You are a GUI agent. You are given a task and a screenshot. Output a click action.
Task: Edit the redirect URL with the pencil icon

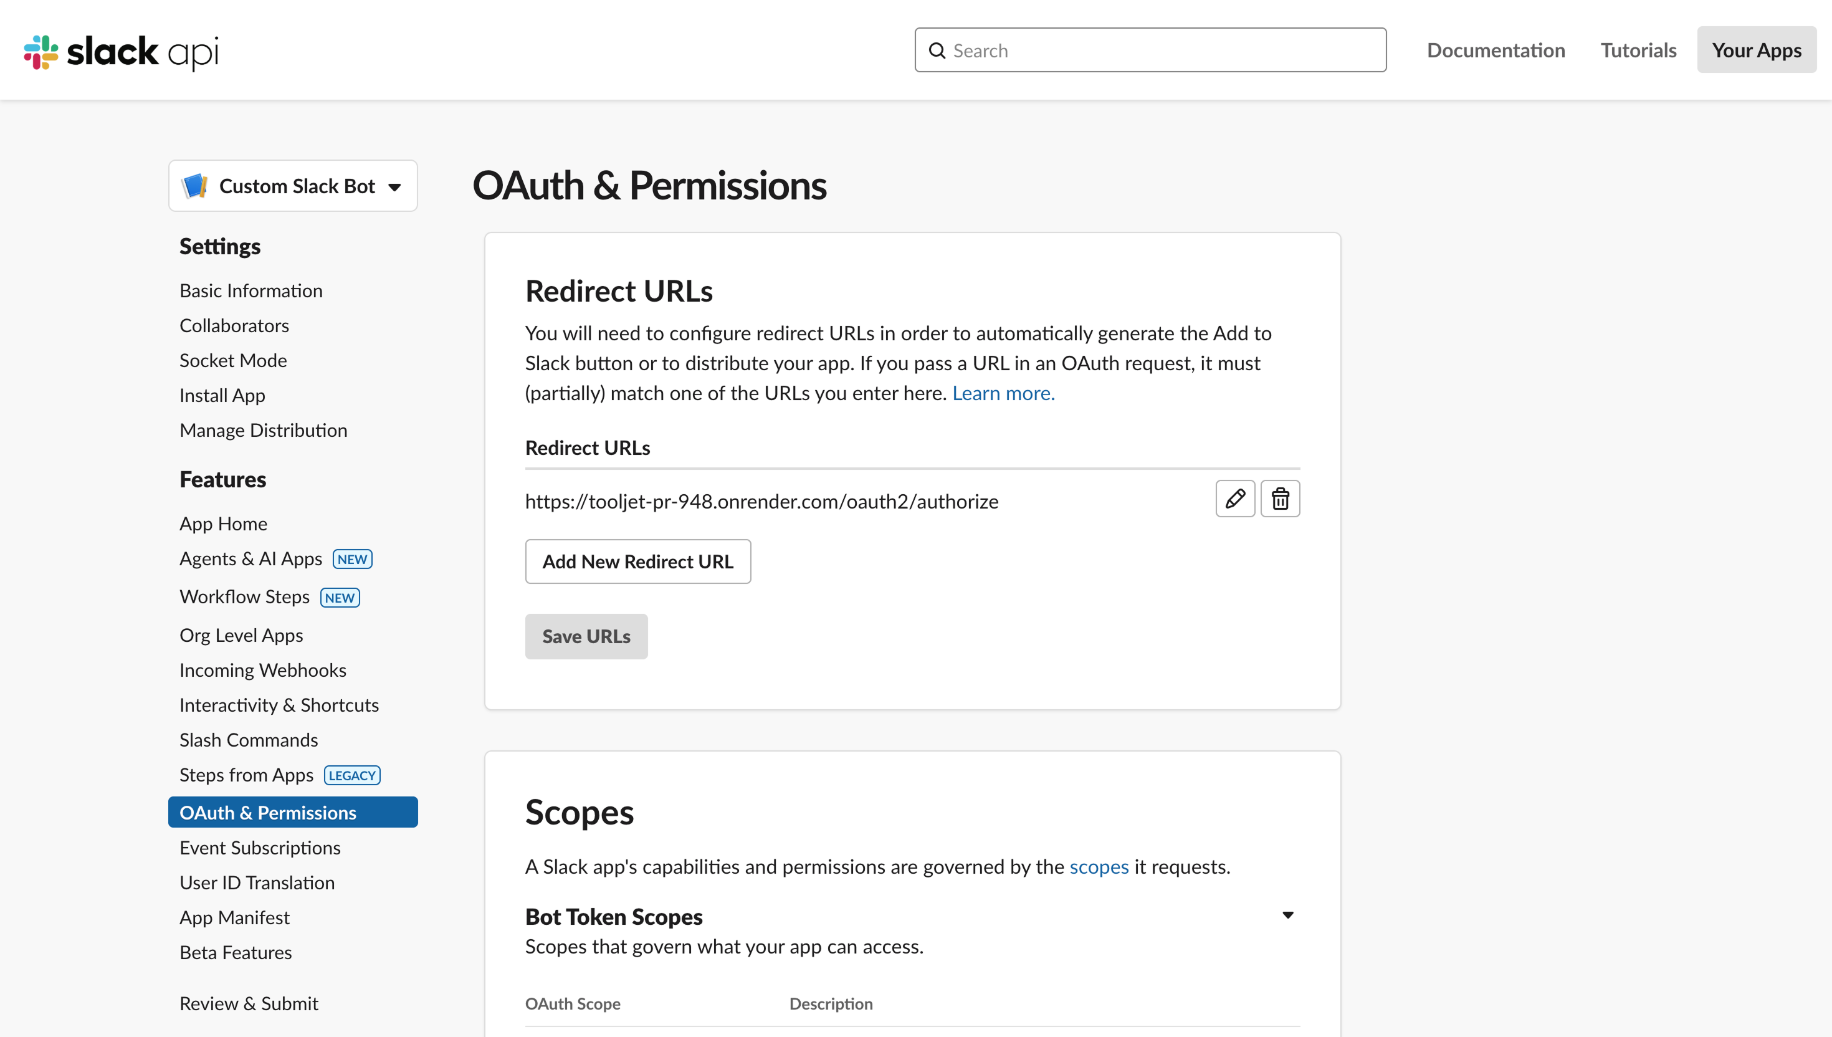pos(1235,499)
